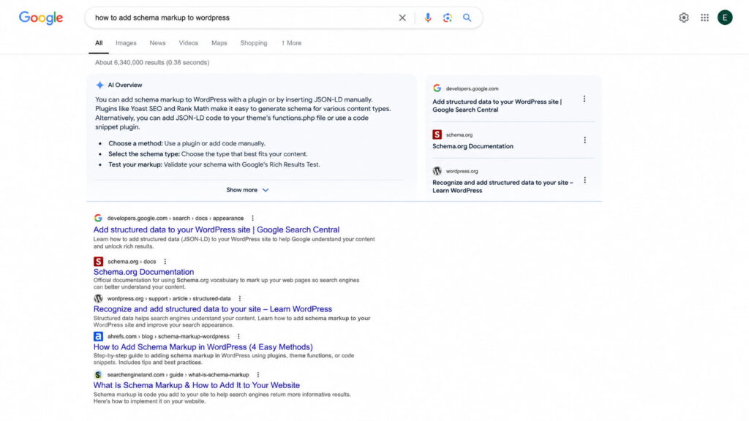
Task: Click the 'searchengineland.com › guide' breadcrumb
Action: pos(178,375)
